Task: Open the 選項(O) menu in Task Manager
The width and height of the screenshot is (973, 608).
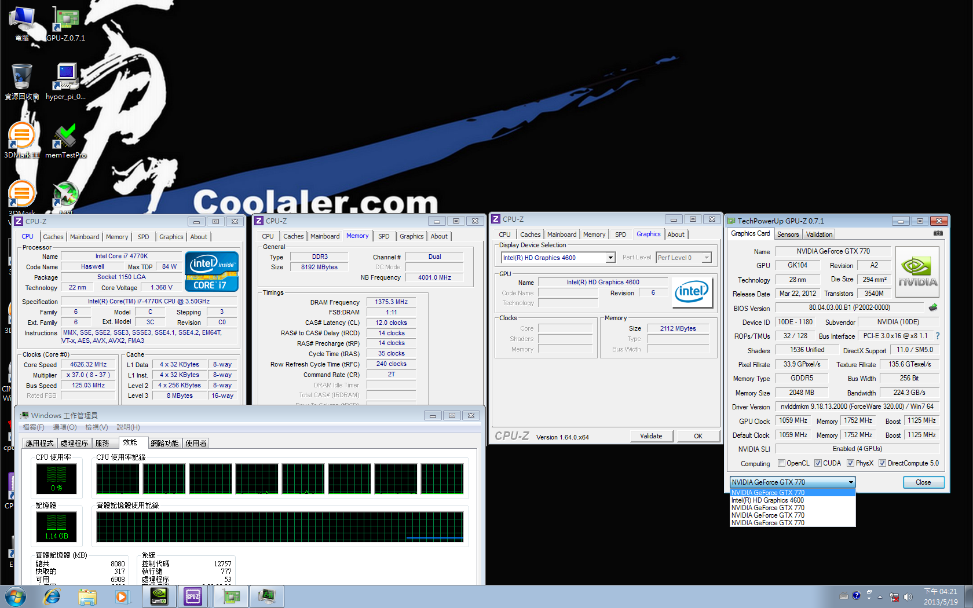Action: coord(65,427)
